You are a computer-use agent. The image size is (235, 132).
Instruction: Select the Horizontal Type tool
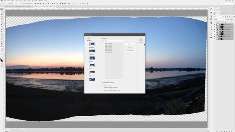(x=2, y=39)
